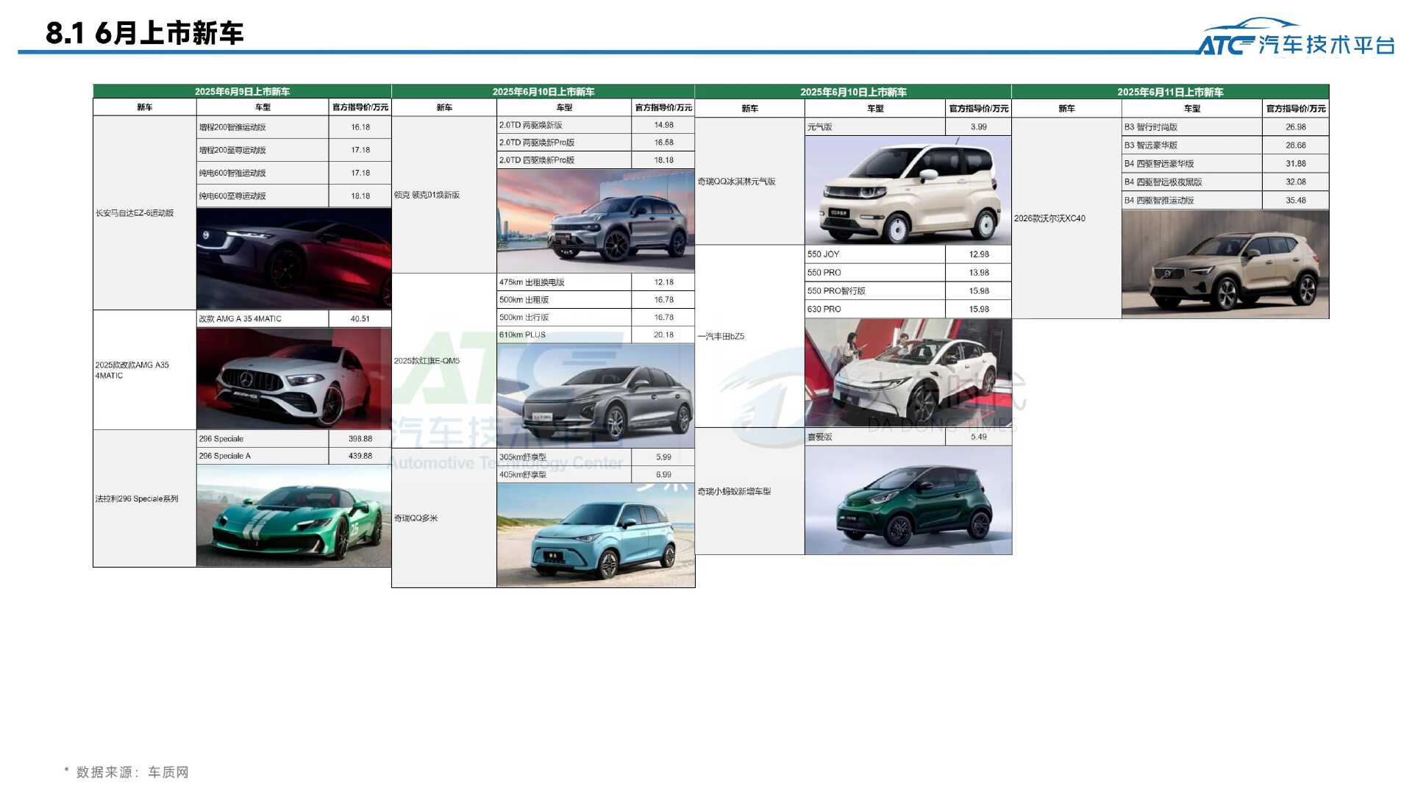Click the 2.0TD 两驱焕新Pro版 row

(x=596, y=143)
